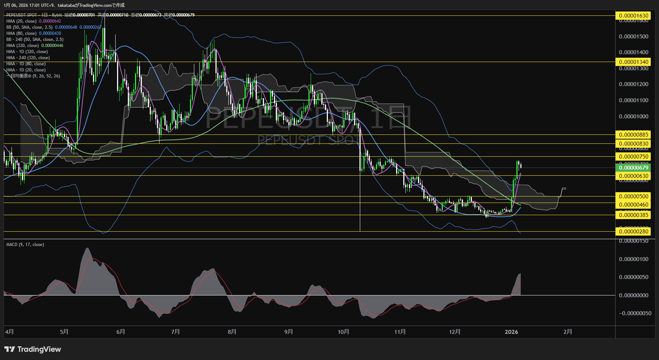Select the 10月 label on time axis

click(x=343, y=332)
